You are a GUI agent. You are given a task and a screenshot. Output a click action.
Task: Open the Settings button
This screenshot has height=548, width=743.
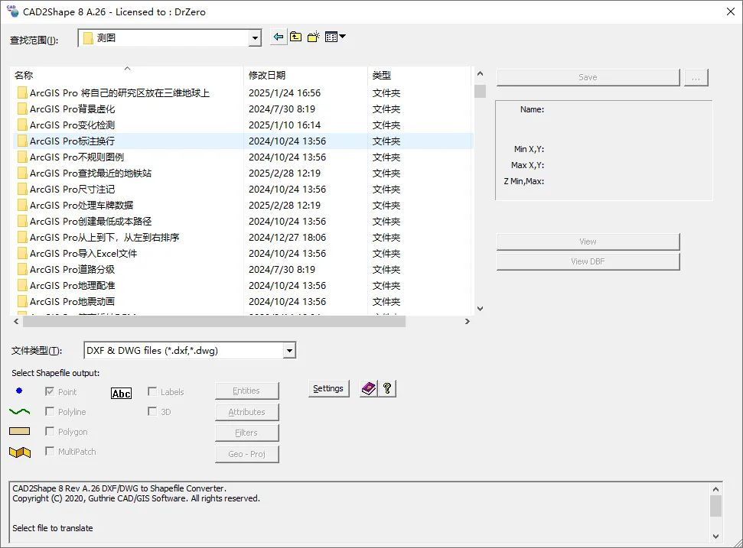click(x=328, y=388)
